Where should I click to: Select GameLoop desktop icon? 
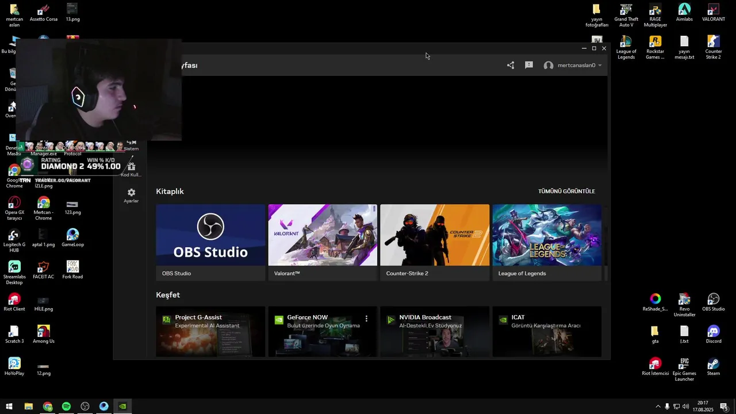tap(72, 238)
